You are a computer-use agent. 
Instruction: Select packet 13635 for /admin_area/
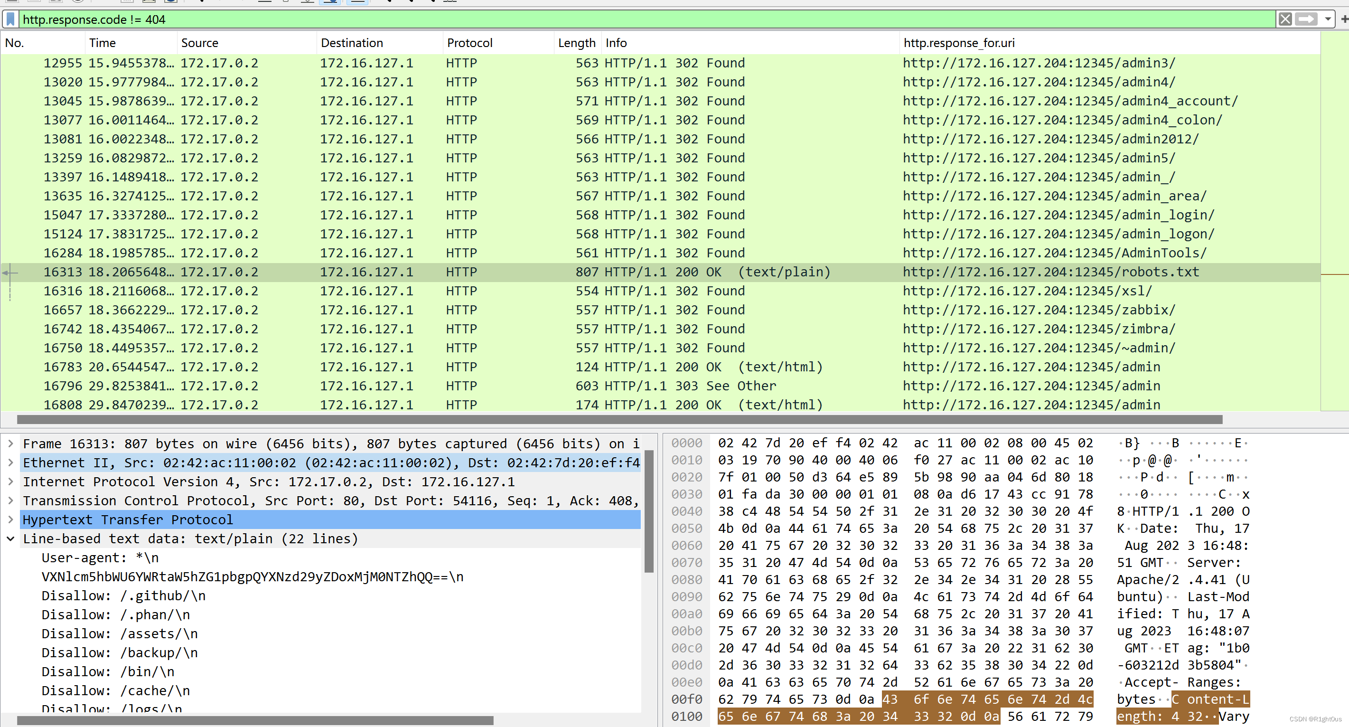point(660,196)
